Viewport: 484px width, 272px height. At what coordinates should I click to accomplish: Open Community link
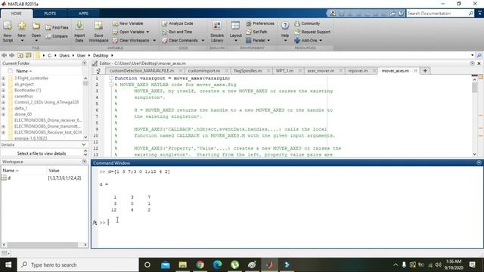307,23
